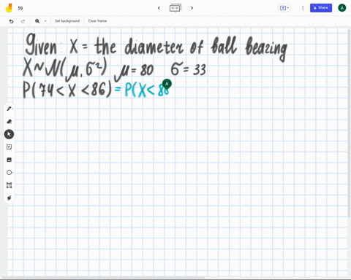Choose the Select arrow tool

click(9, 134)
